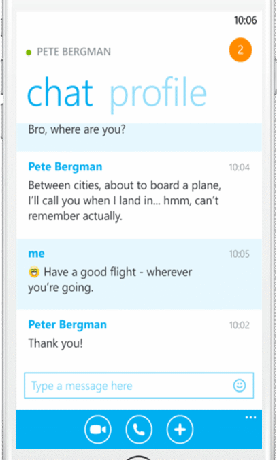This screenshot has height=460, width=277.
Task: Click the Type a message here field
Action: [x=139, y=386]
